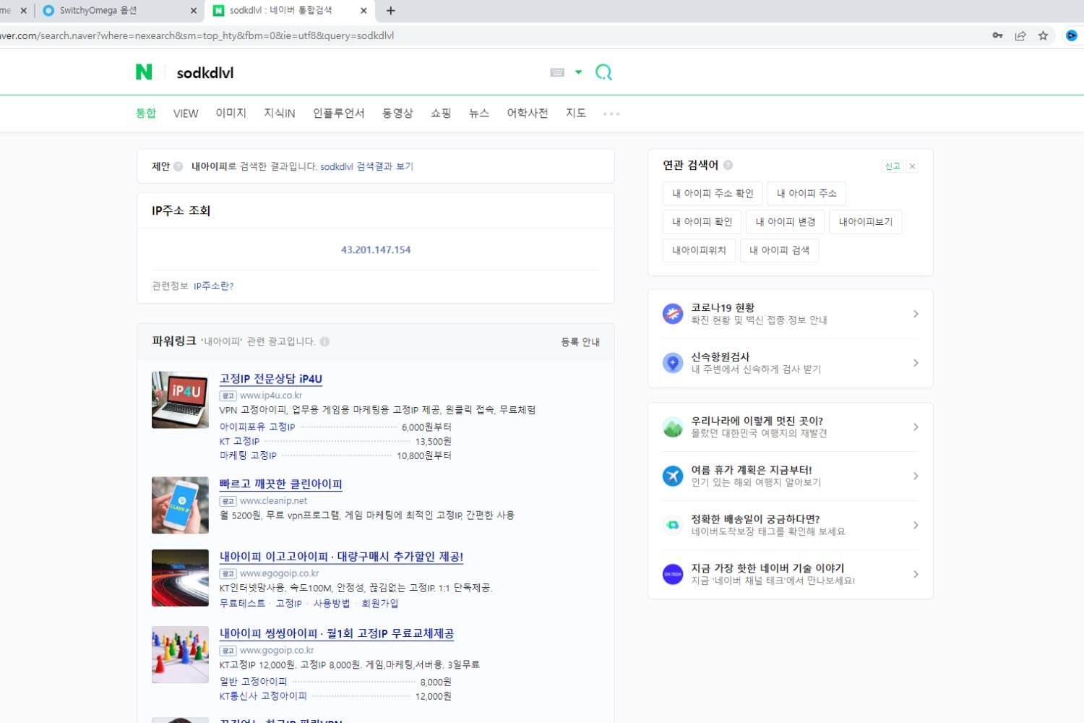Image resolution: width=1084 pixels, height=723 pixels.
Task: Click the info icon beside 파워링크 ad notice
Action: (324, 341)
